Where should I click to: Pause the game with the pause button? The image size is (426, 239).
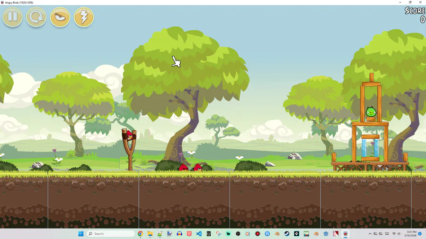pos(12,17)
